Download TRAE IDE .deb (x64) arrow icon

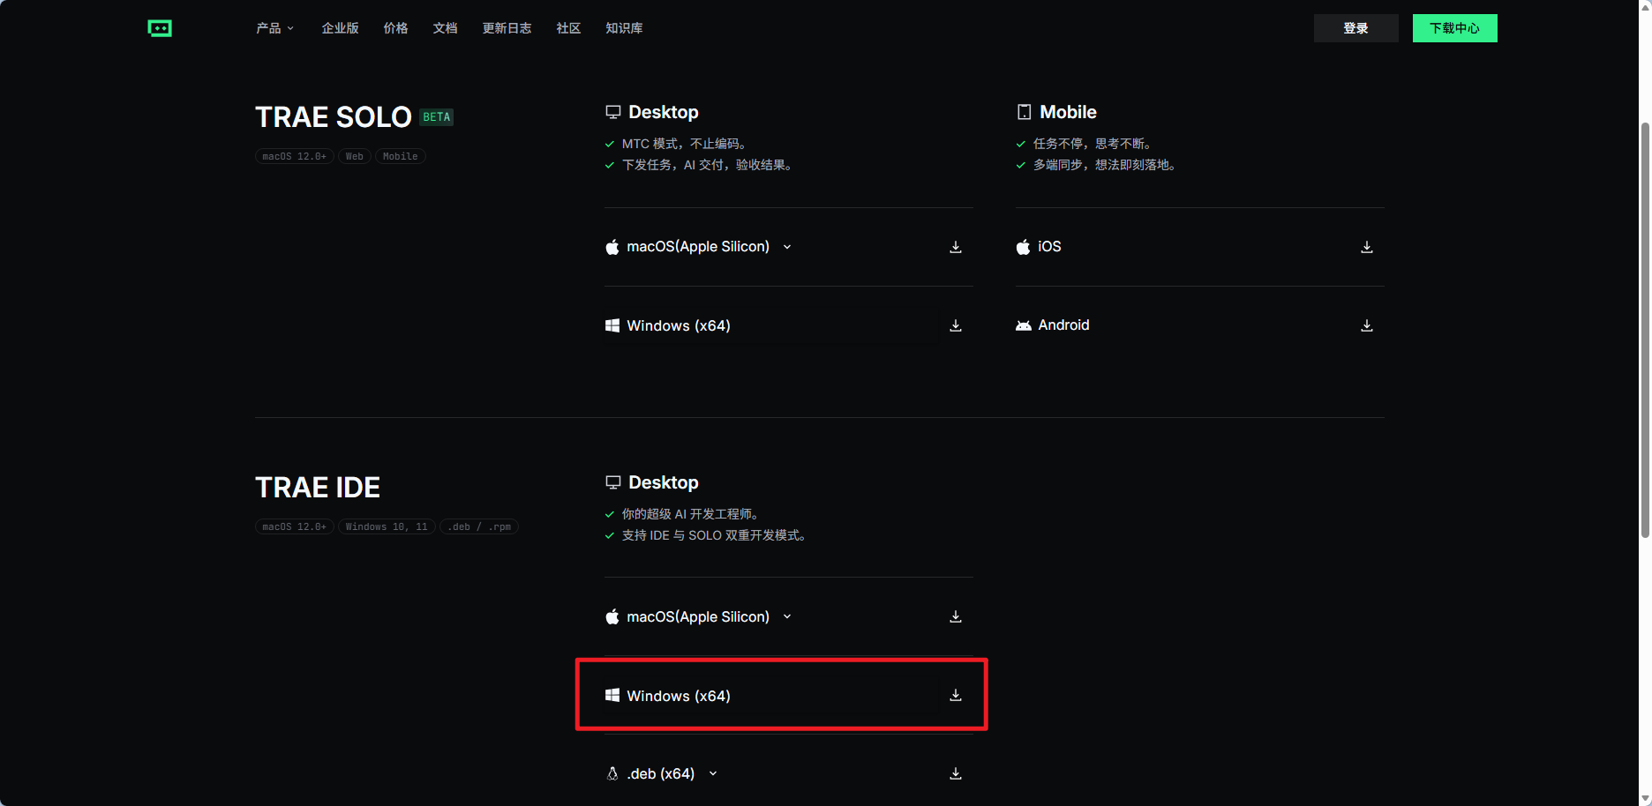(956, 773)
